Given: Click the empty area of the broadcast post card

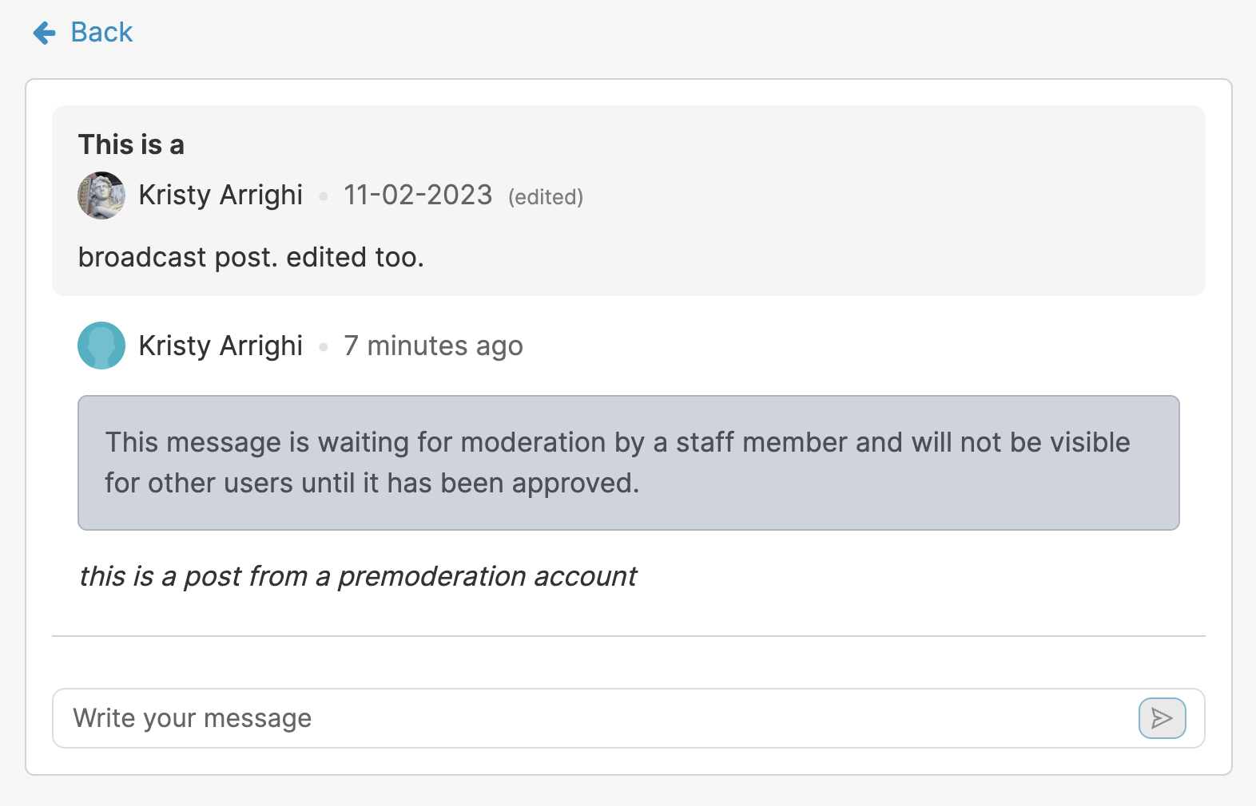Looking at the screenshot, I should tap(879, 200).
